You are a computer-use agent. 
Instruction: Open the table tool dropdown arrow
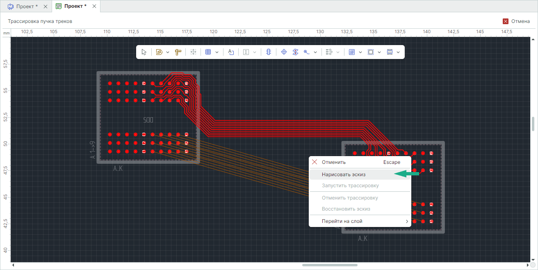click(x=217, y=52)
